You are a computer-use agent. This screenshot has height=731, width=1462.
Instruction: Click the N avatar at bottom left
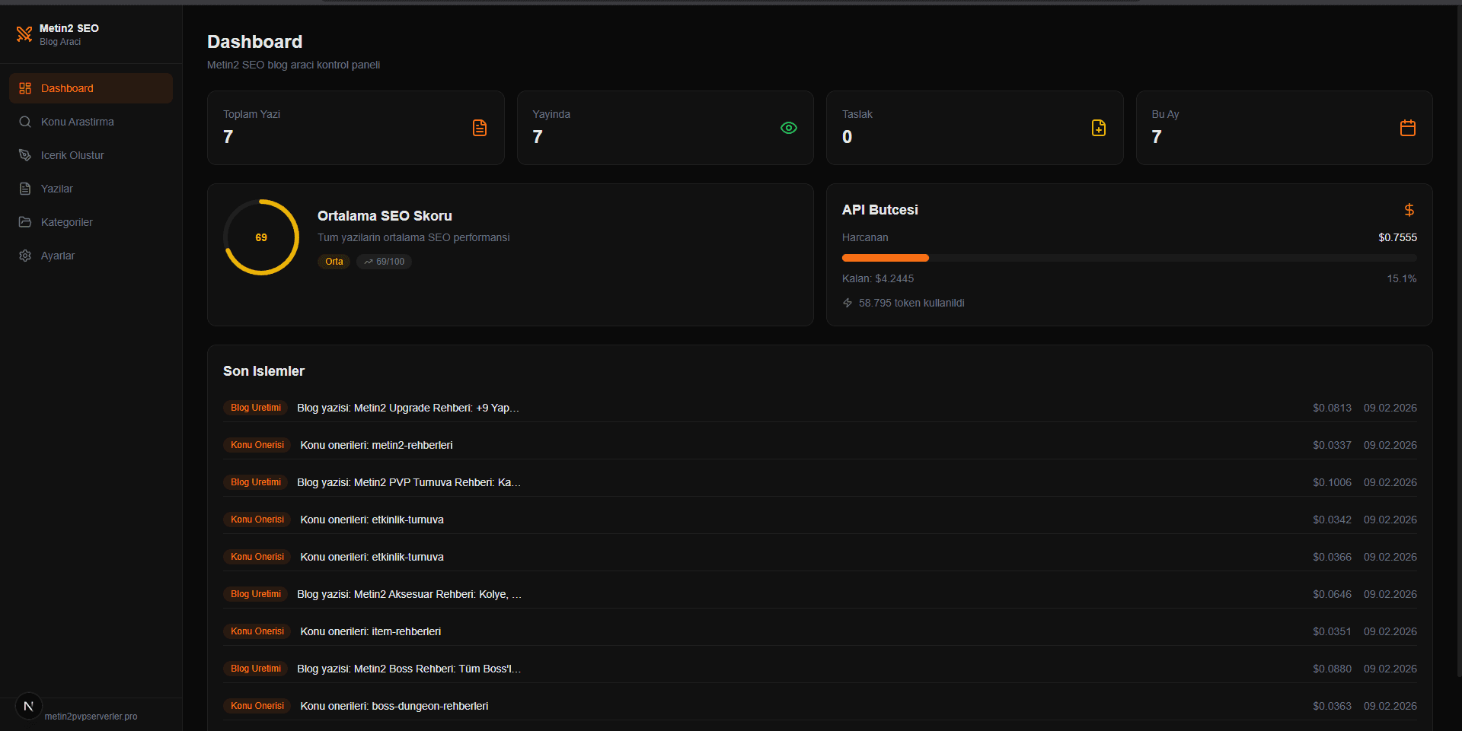click(28, 706)
